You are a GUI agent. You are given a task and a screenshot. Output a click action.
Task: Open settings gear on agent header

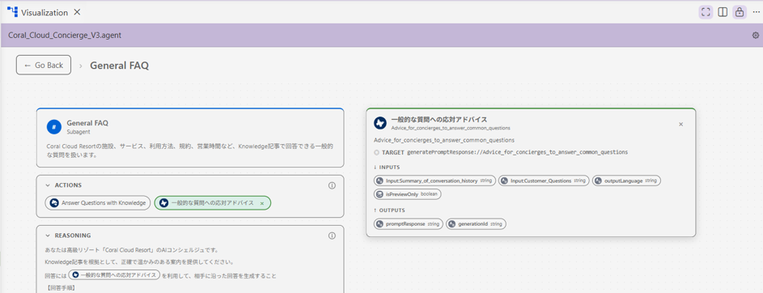(755, 36)
